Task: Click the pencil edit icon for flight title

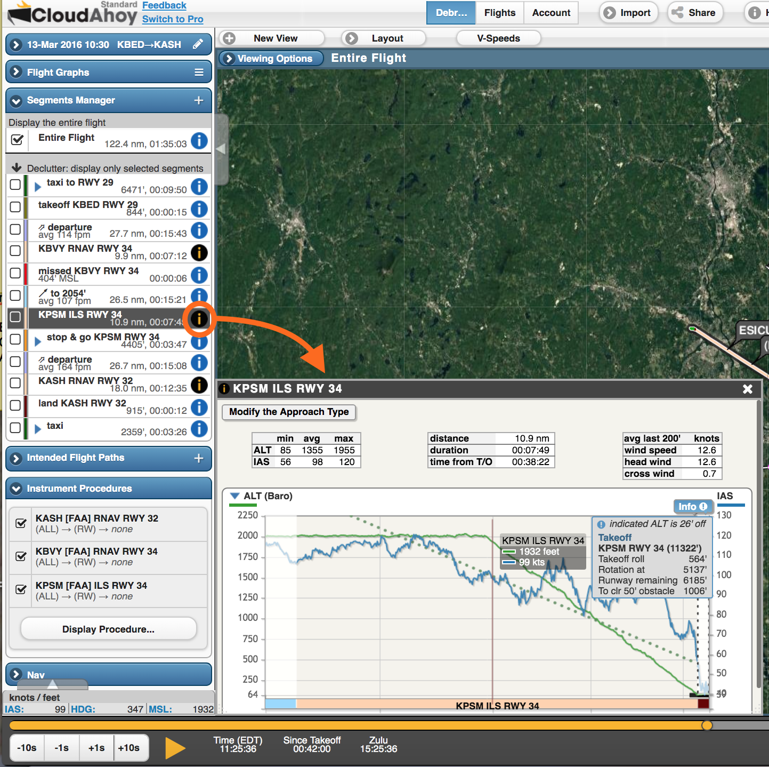Action: coord(198,44)
